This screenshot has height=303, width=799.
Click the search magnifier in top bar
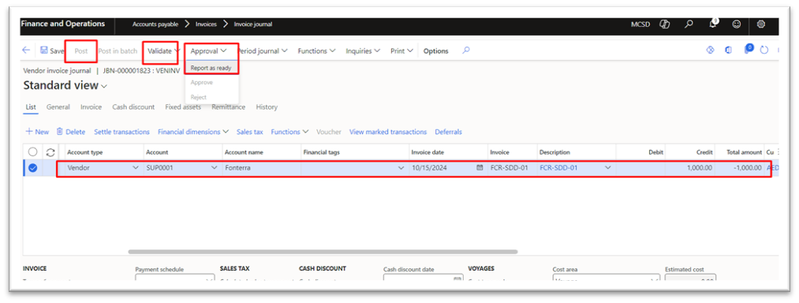click(x=689, y=24)
